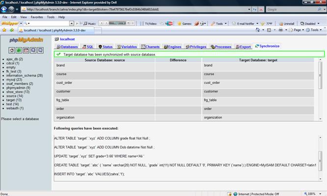Click the browser Back arrow button
This screenshot has width=327, height=196.
[x=4, y=9]
